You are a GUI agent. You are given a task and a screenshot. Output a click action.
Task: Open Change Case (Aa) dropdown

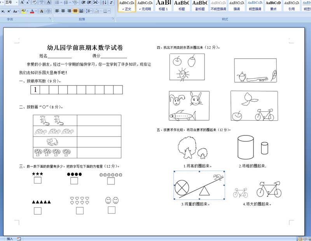coord(16,11)
